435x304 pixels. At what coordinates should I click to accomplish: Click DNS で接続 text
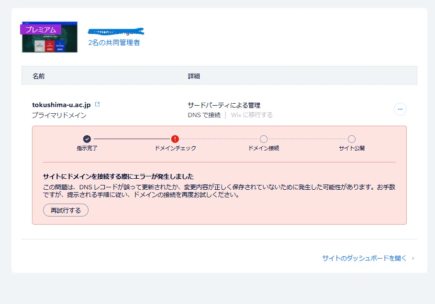tap(204, 115)
